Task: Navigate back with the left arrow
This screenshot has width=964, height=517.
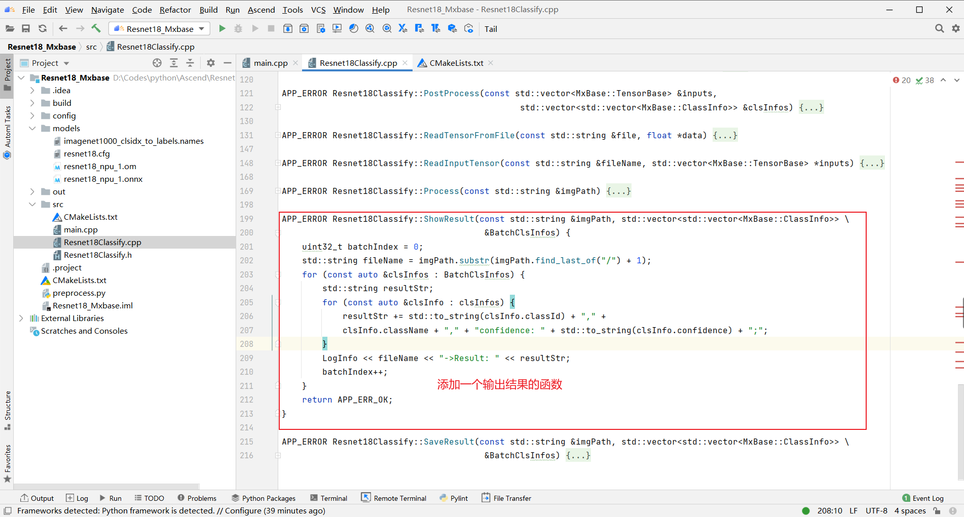Action: pos(63,29)
